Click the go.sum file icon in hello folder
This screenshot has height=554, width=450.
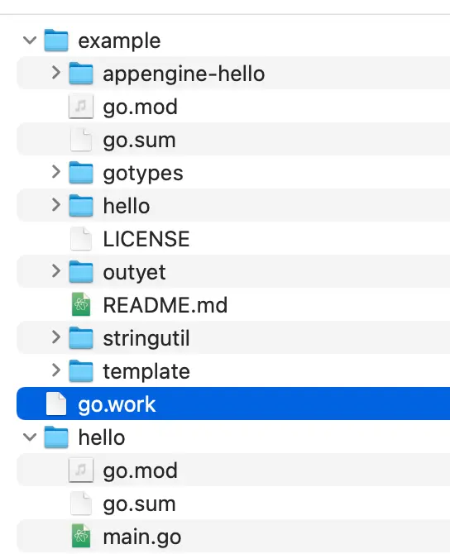coord(81,503)
